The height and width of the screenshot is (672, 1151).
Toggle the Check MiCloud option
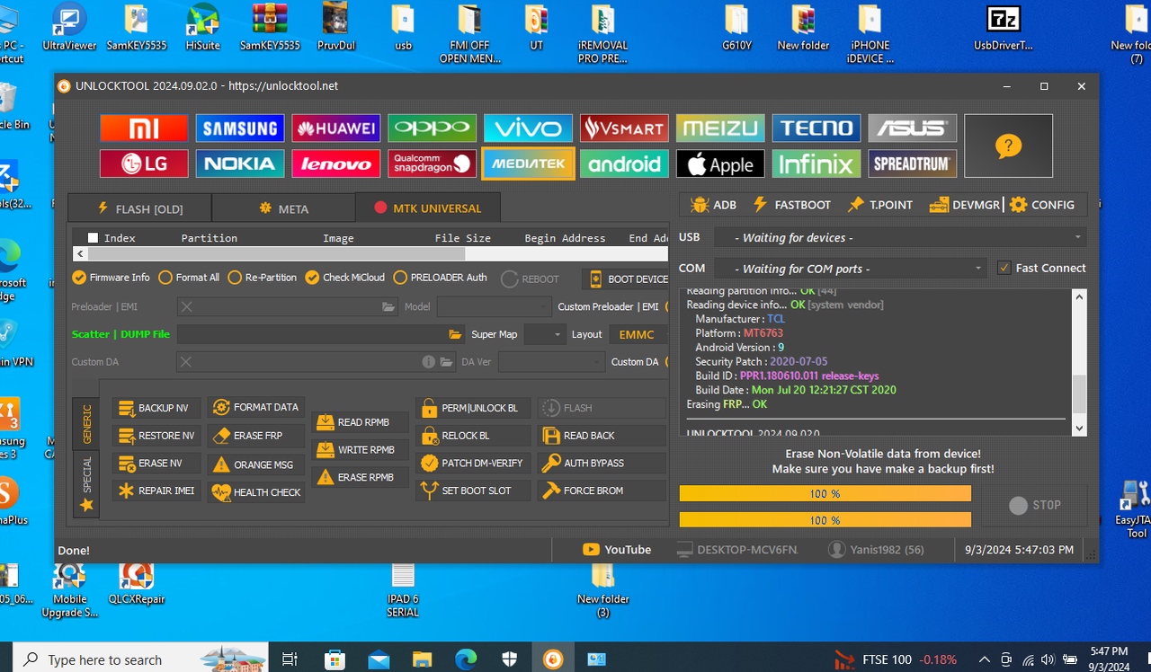345,278
